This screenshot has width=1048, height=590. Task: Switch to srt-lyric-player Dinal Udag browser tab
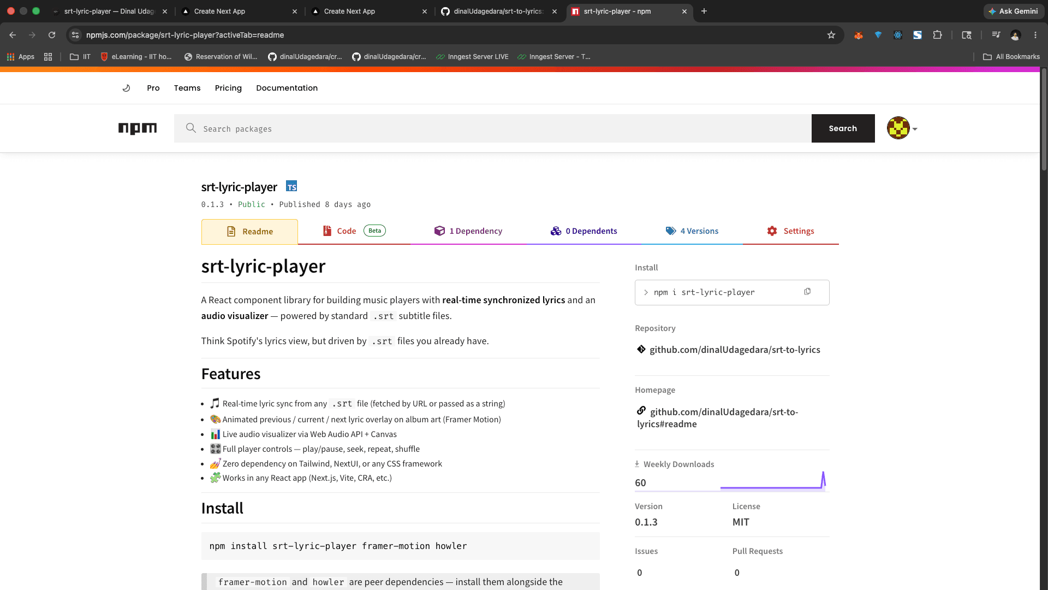(109, 11)
